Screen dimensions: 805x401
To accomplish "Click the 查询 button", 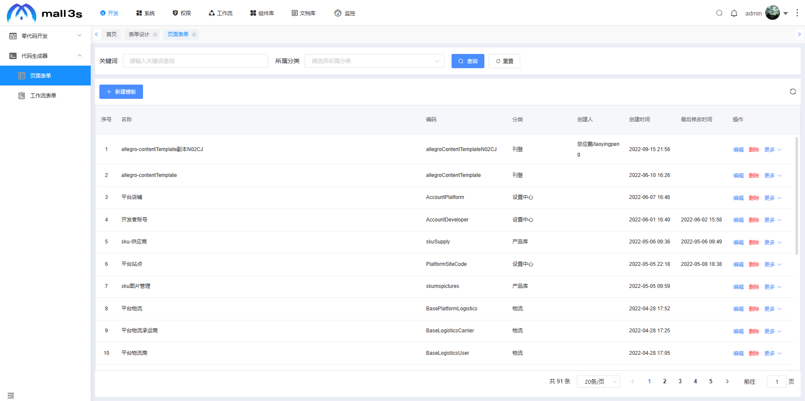I will [x=468, y=61].
